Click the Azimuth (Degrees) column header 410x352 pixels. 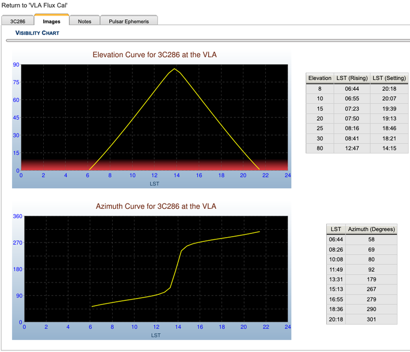pos(371,229)
